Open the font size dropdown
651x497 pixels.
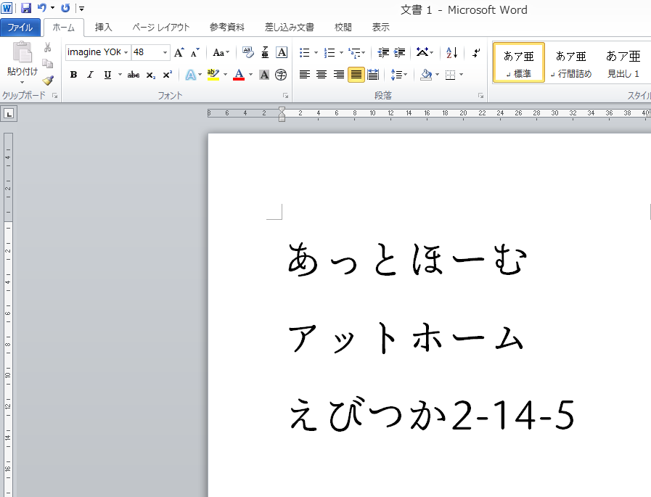click(165, 52)
